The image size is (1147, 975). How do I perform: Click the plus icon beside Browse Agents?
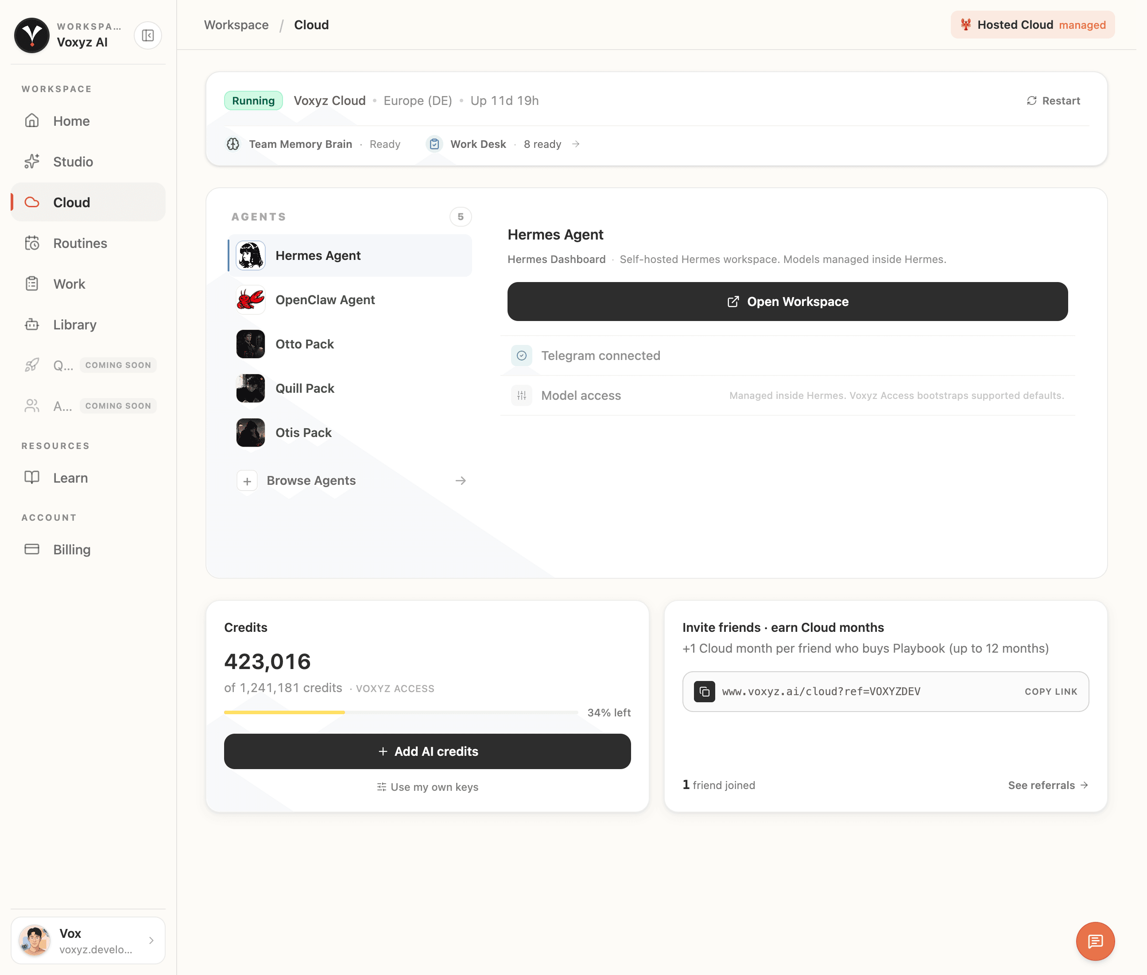tap(247, 481)
